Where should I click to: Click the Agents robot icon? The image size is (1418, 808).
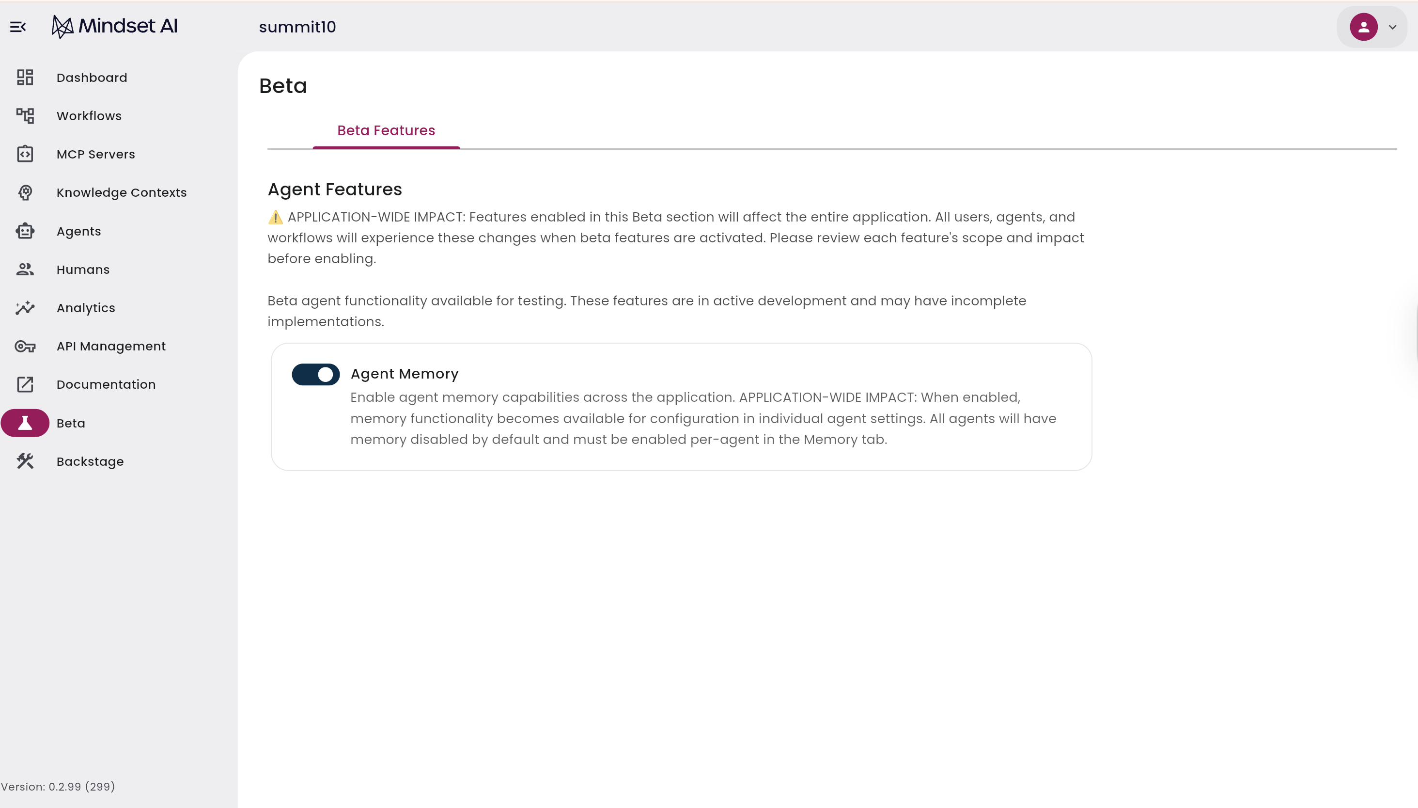pos(25,231)
